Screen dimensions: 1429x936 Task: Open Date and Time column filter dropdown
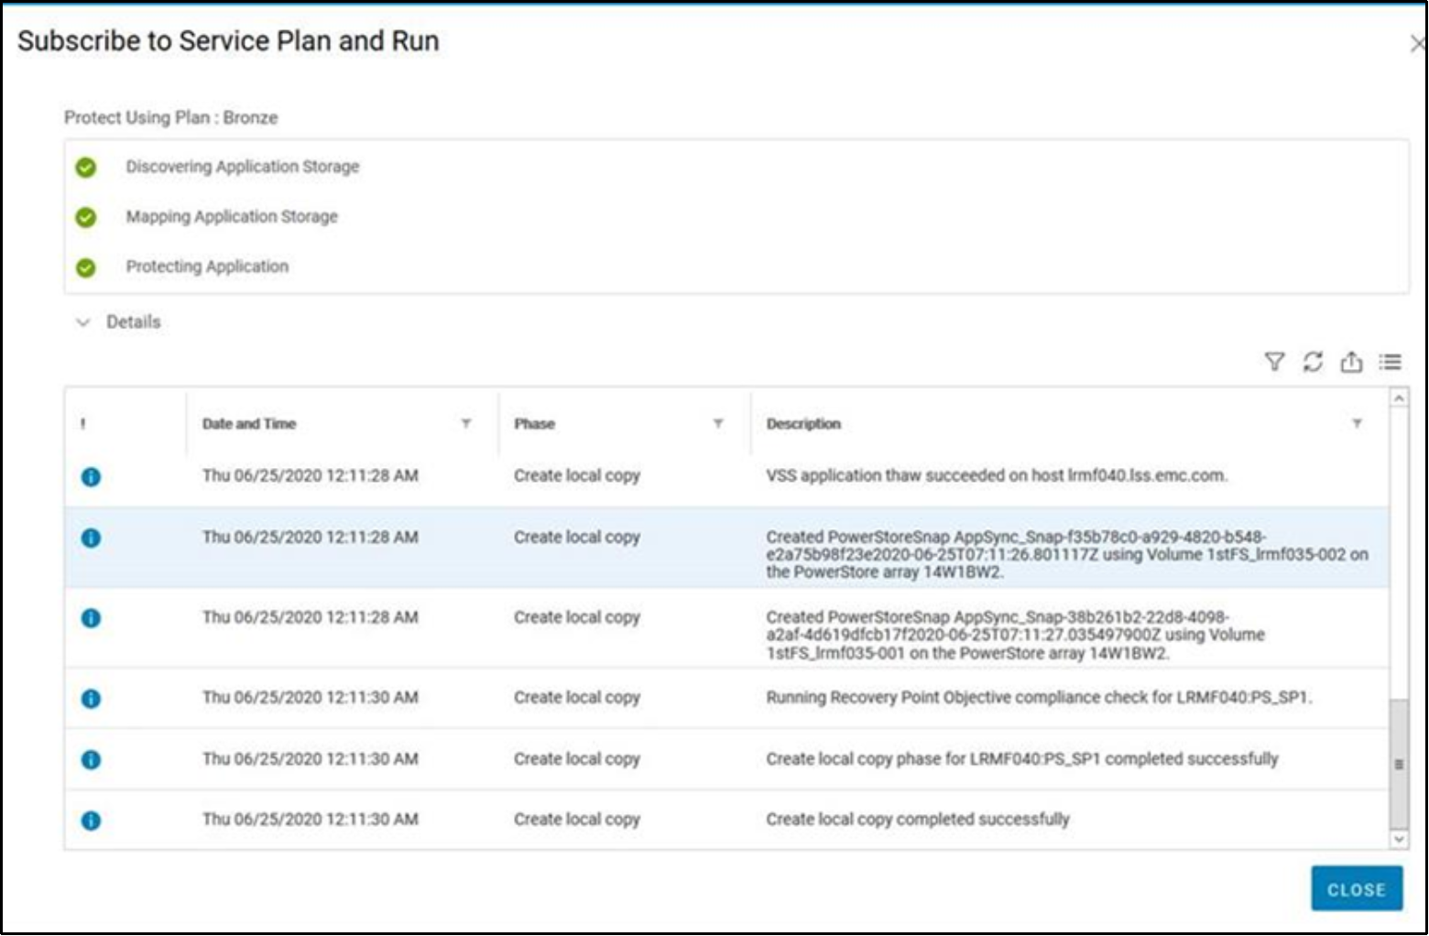click(466, 423)
